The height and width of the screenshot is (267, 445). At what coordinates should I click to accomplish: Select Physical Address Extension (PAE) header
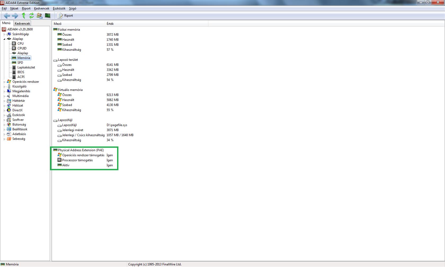81,150
